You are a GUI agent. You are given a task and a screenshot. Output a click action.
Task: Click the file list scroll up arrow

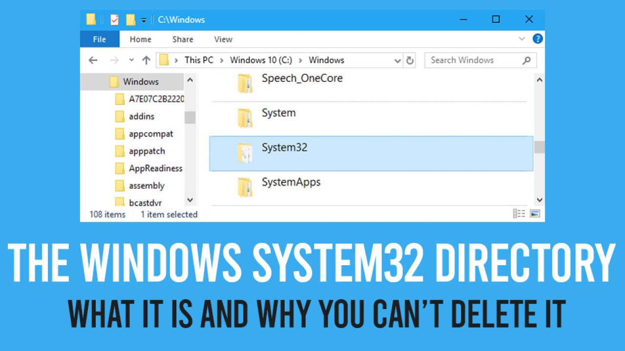[539, 80]
